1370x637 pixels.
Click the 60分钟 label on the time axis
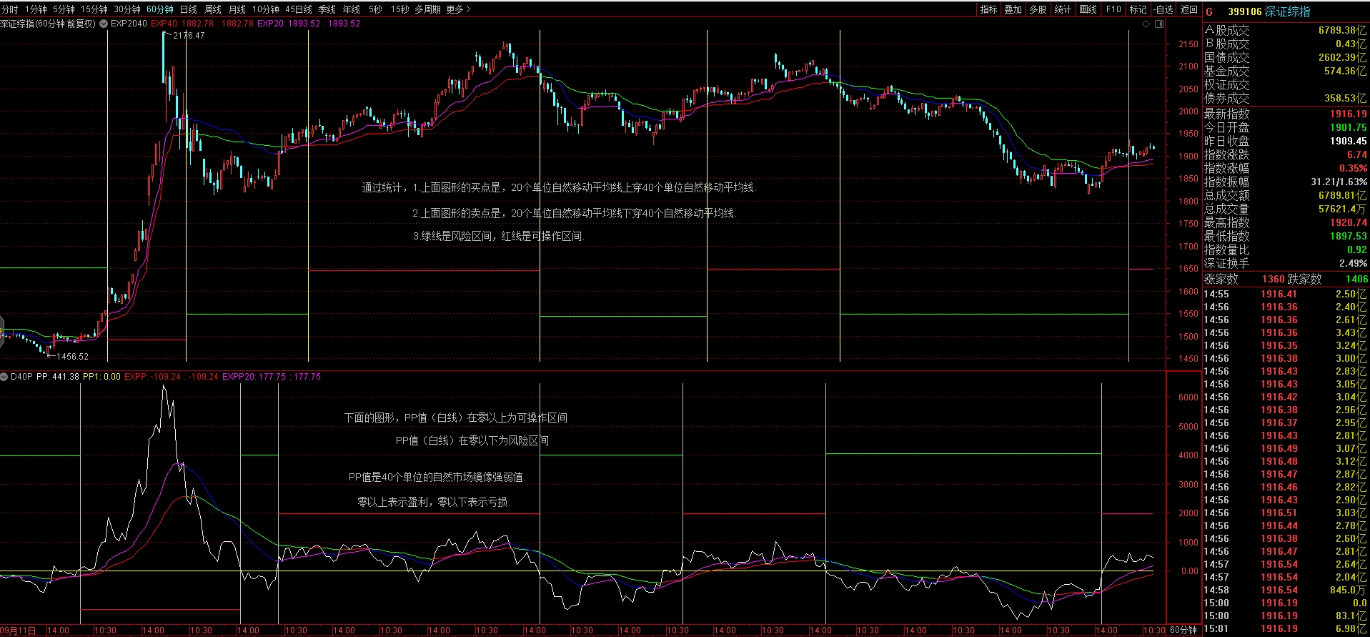[x=1183, y=631]
